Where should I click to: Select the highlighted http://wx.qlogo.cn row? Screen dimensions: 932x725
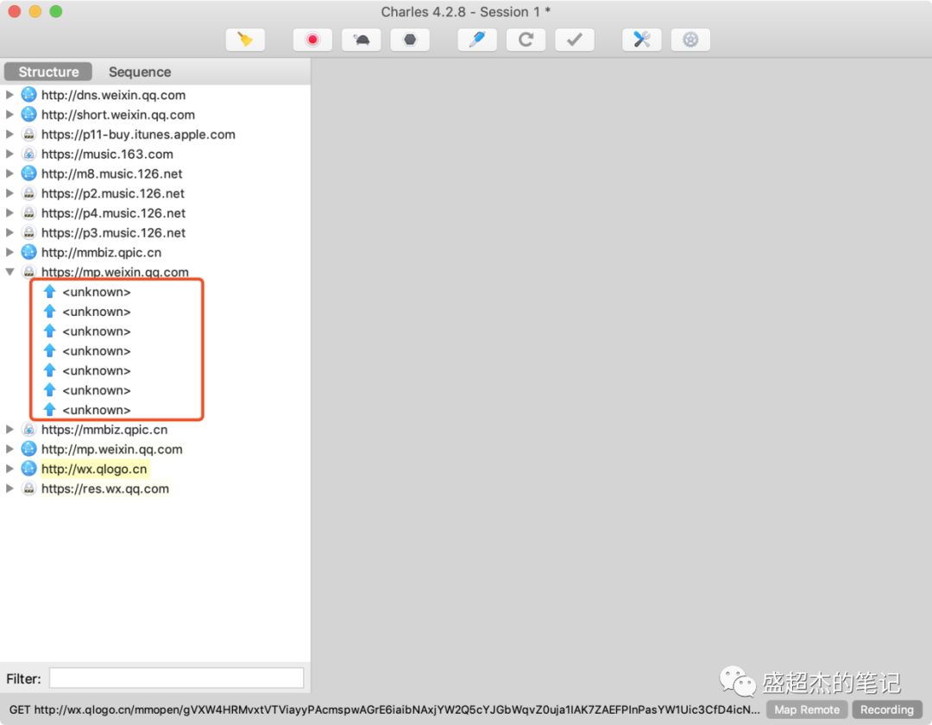pyautogui.click(x=154, y=469)
